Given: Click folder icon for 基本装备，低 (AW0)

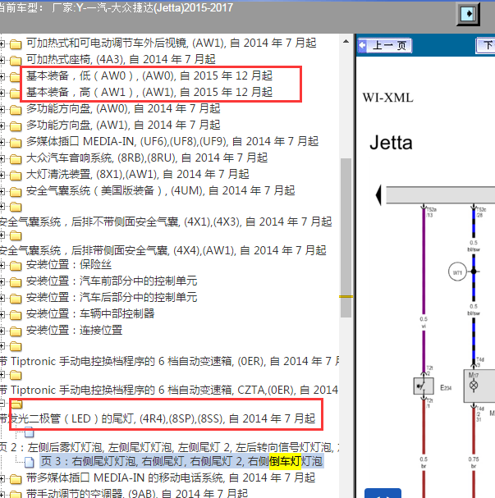Looking at the screenshot, I should pyautogui.click(x=16, y=76).
